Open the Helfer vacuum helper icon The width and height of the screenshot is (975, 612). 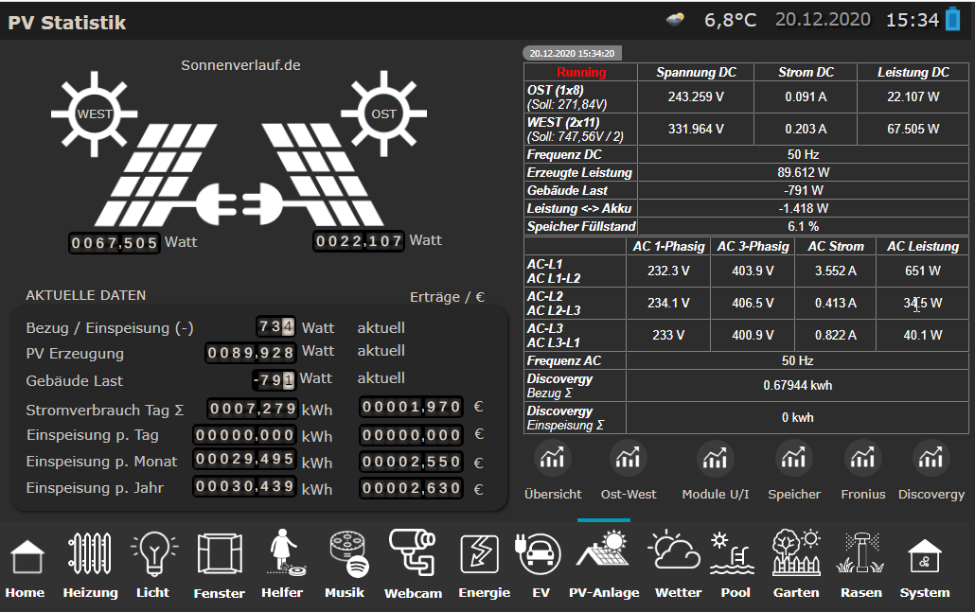click(x=282, y=555)
